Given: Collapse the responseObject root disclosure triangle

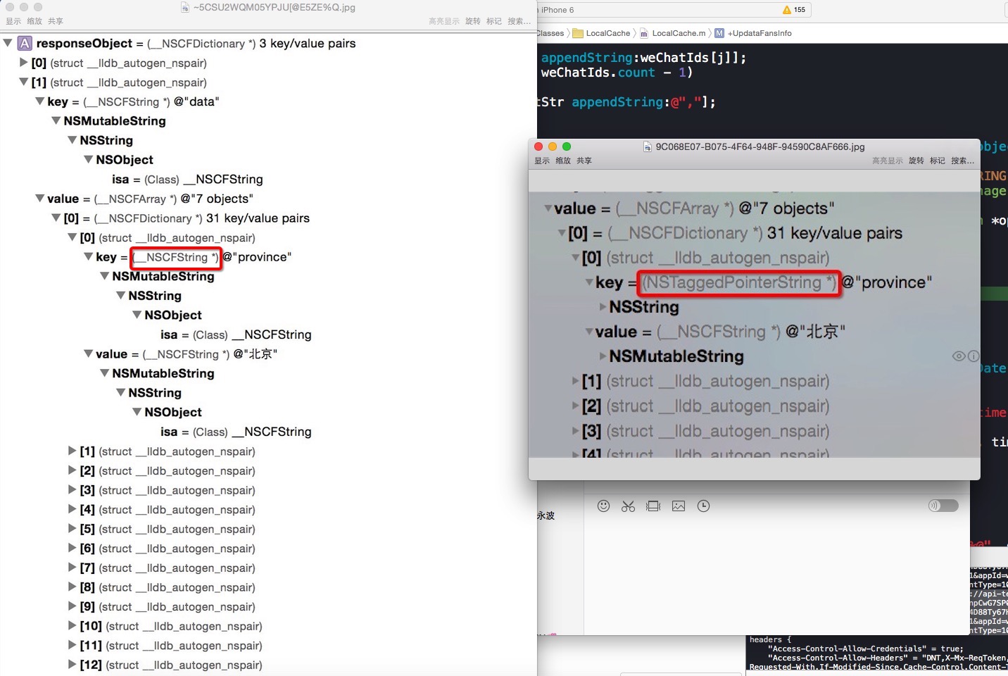Looking at the screenshot, I should [x=8, y=43].
